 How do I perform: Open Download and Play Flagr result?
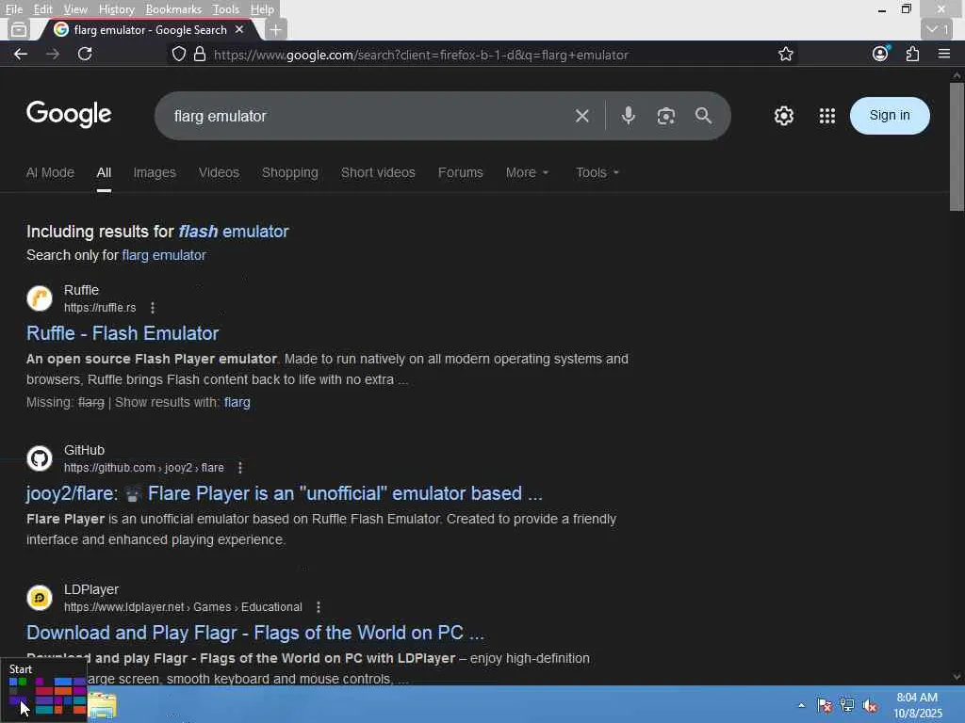(255, 633)
